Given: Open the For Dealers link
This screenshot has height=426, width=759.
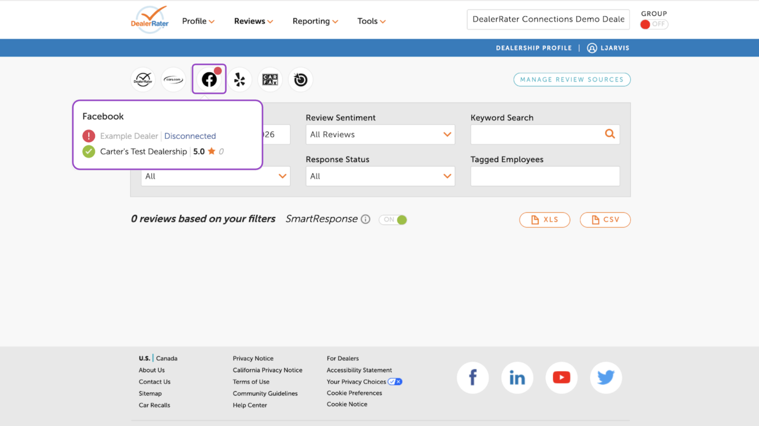Looking at the screenshot, I should (x=343, y=358).
